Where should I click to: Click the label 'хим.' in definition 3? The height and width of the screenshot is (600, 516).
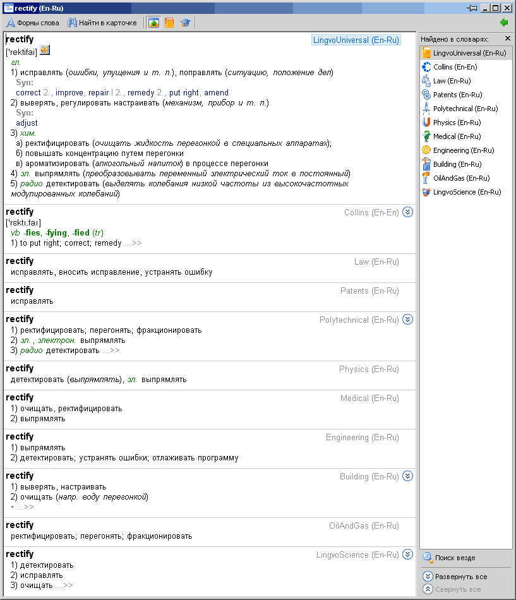(x=28, y=133)
